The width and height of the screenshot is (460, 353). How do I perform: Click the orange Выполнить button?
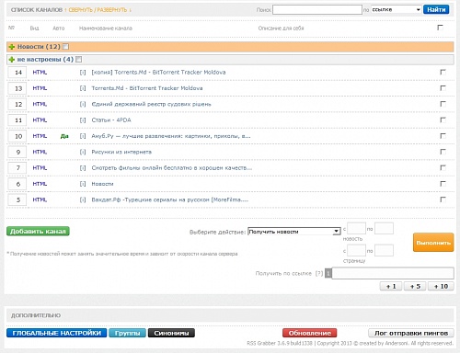[x=433, y=243]
